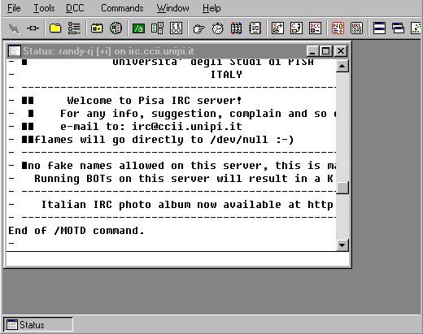Select the Status button in switchbar
423x334 pixels.
tap(38, 324)
